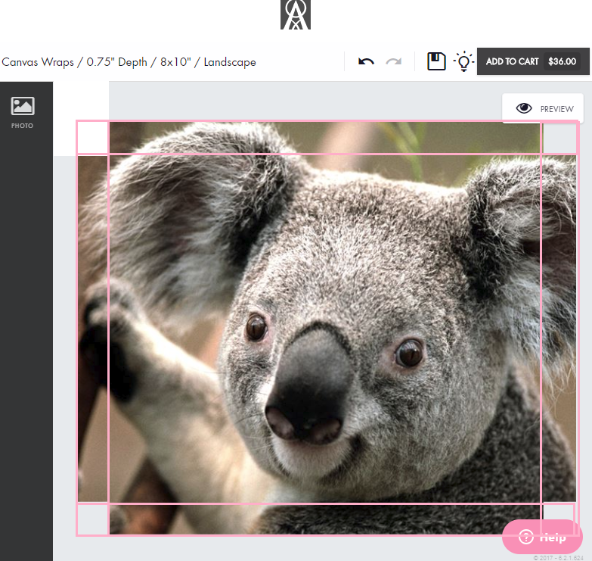592x561 pixels.
Task: Click the bottom-left corner box of canvas
Action: tap(93, 519)
